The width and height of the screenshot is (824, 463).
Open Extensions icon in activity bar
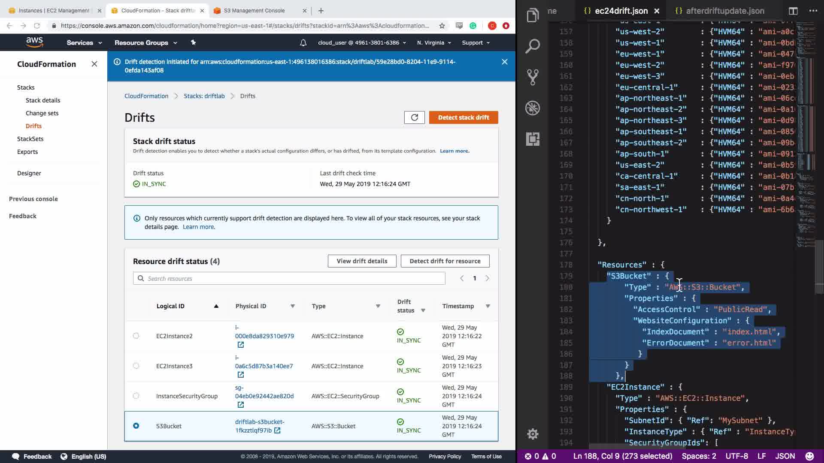click(x=533, y=139)
